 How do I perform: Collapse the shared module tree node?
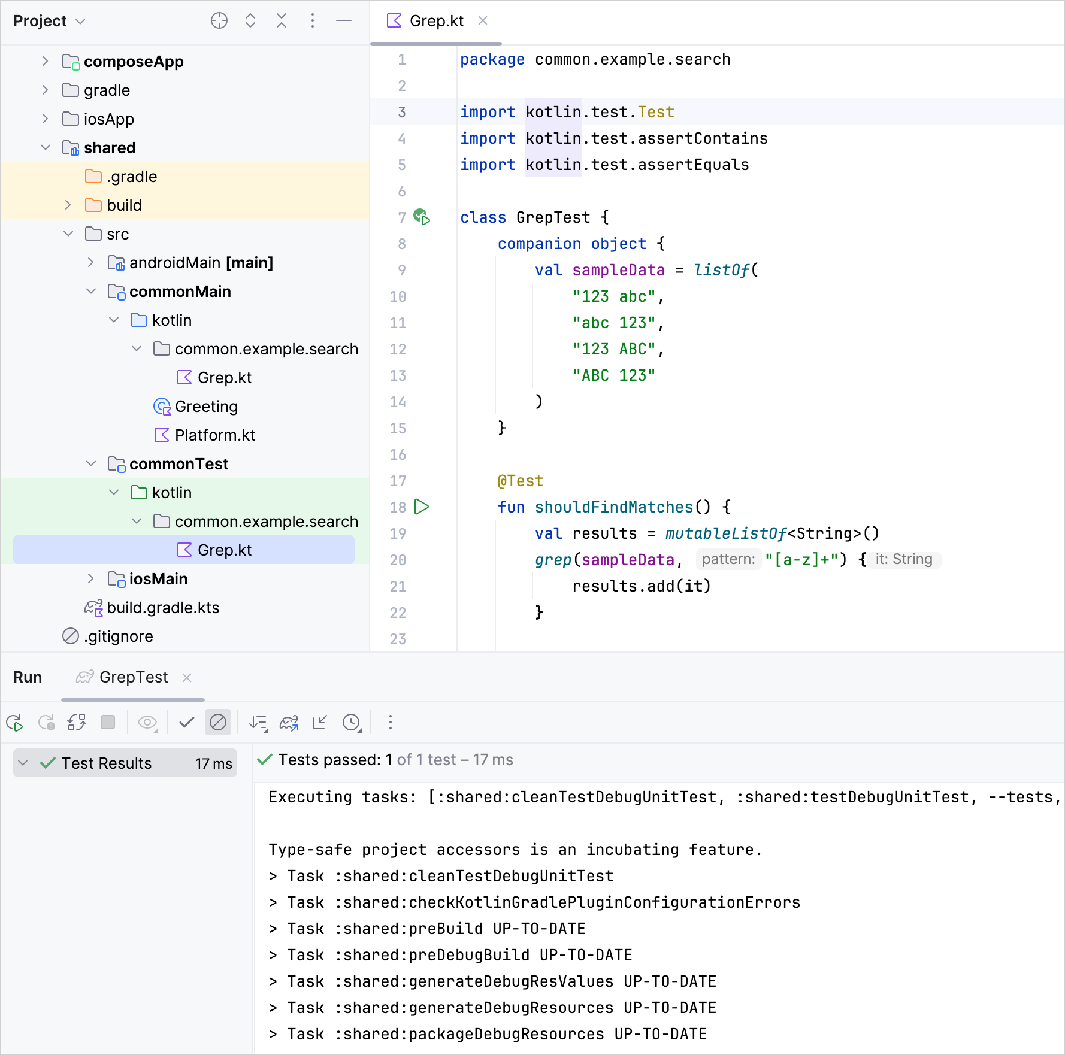46,147
